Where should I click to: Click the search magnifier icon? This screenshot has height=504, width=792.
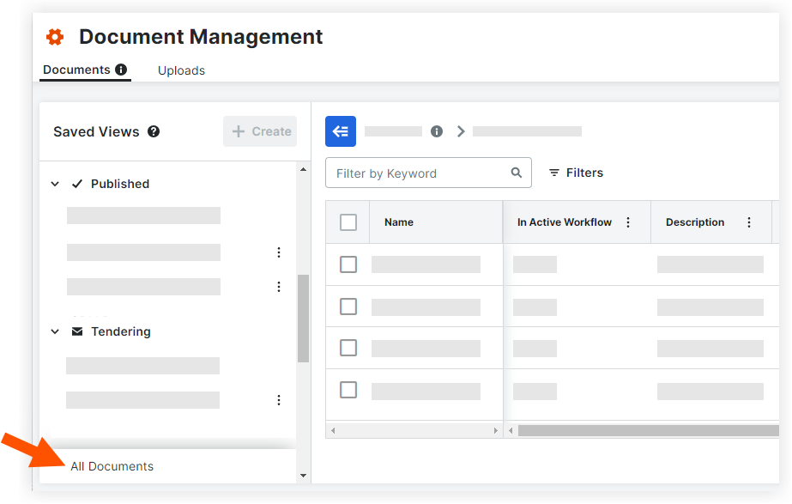(517, 173)
